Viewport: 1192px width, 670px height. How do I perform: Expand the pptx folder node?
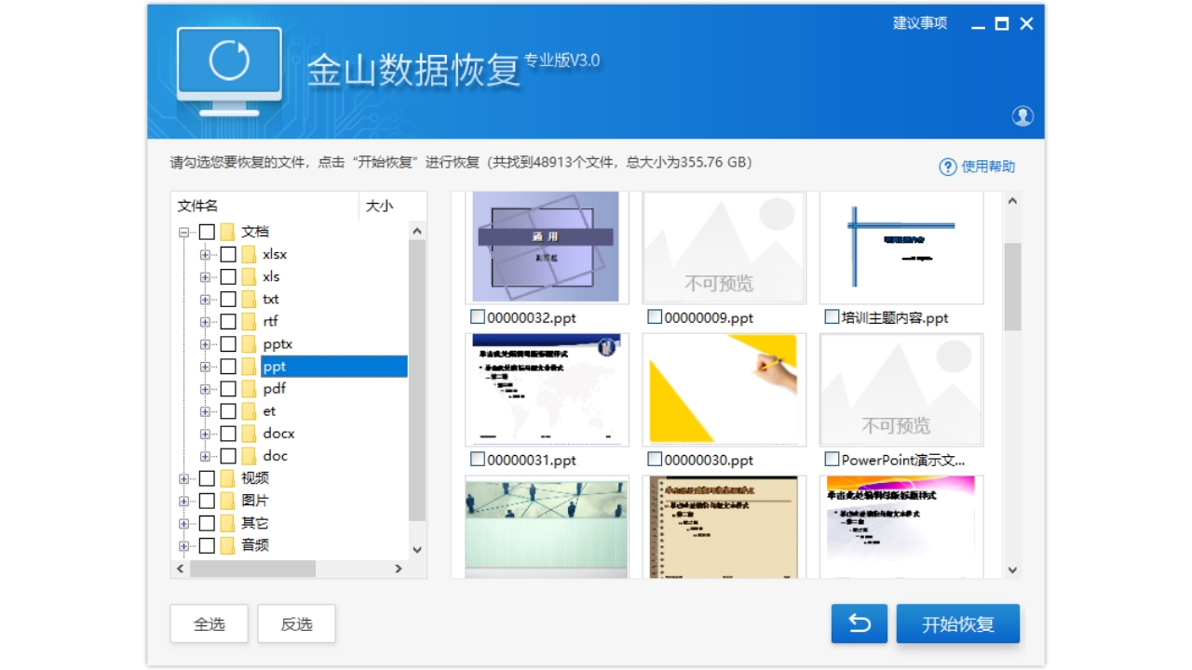[206, 344]
